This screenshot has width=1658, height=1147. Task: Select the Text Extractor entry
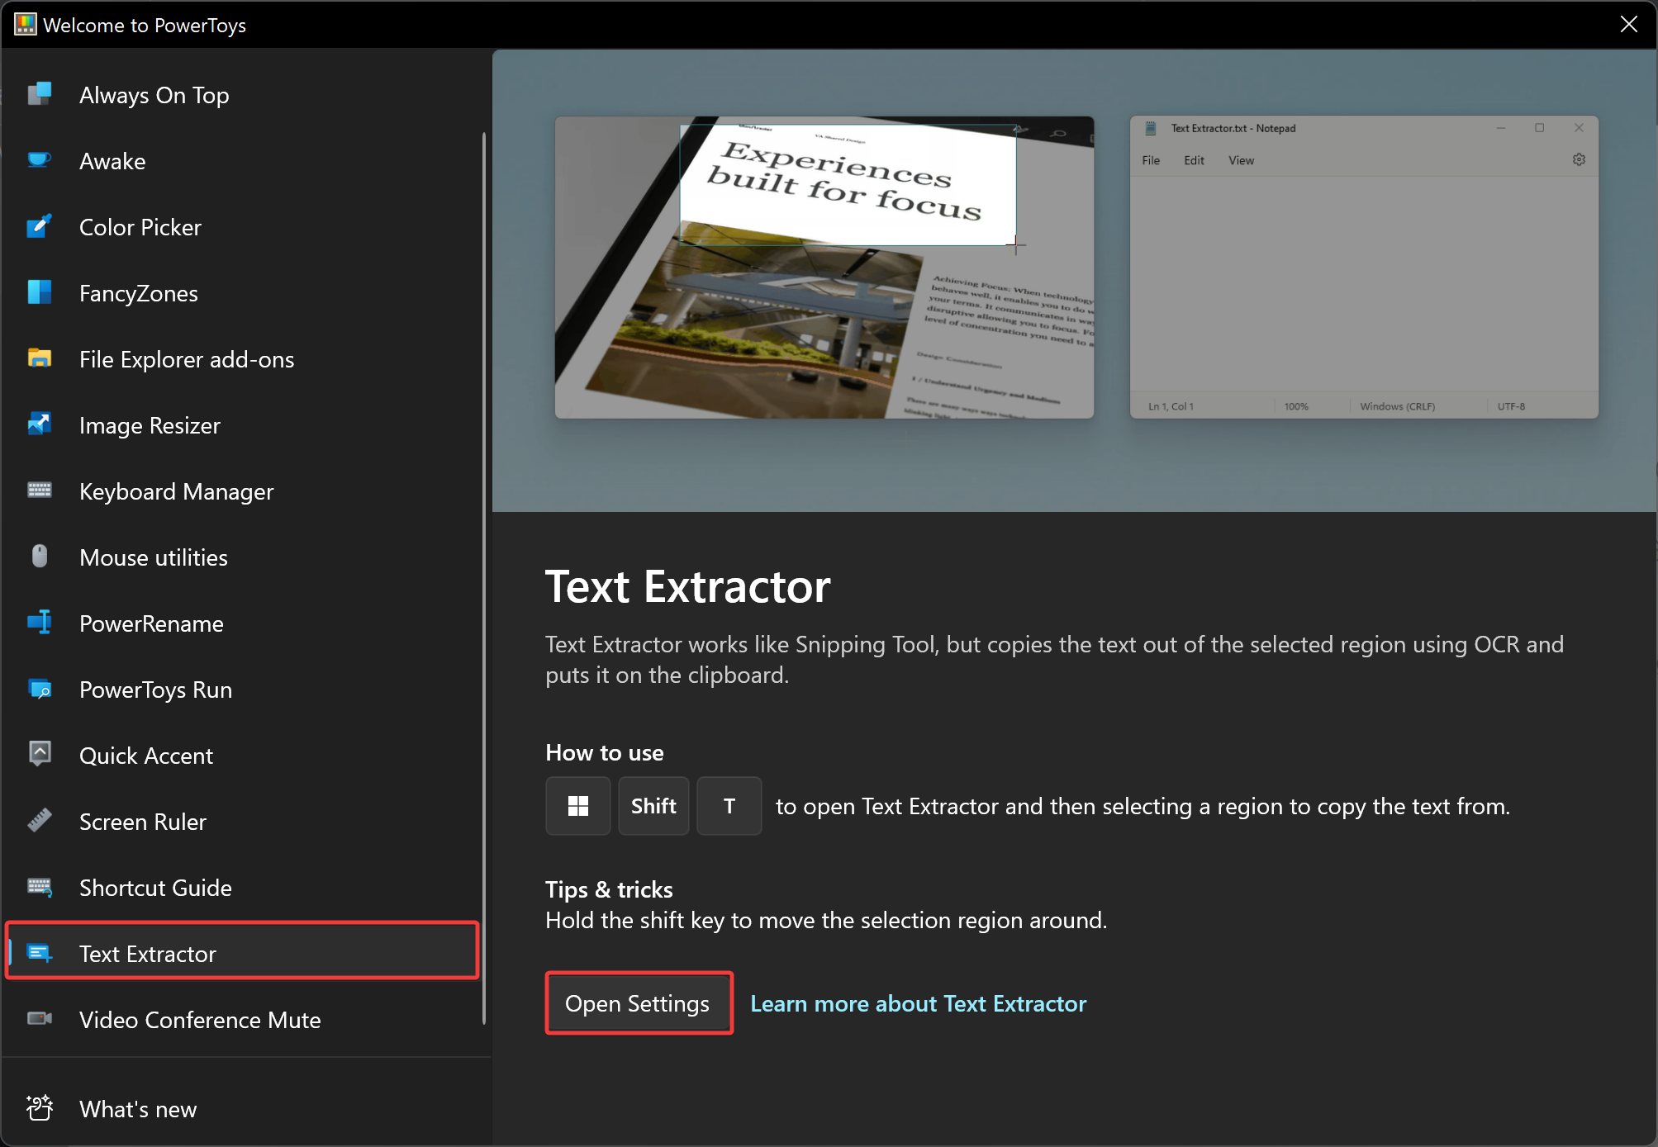pyautogui.click(x=241, y=950)
